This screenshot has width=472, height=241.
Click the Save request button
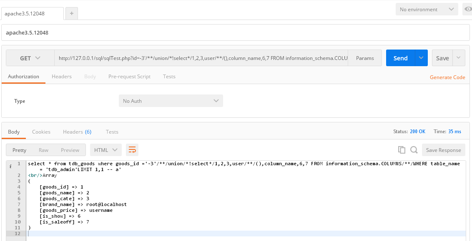[x=442, y=58]
